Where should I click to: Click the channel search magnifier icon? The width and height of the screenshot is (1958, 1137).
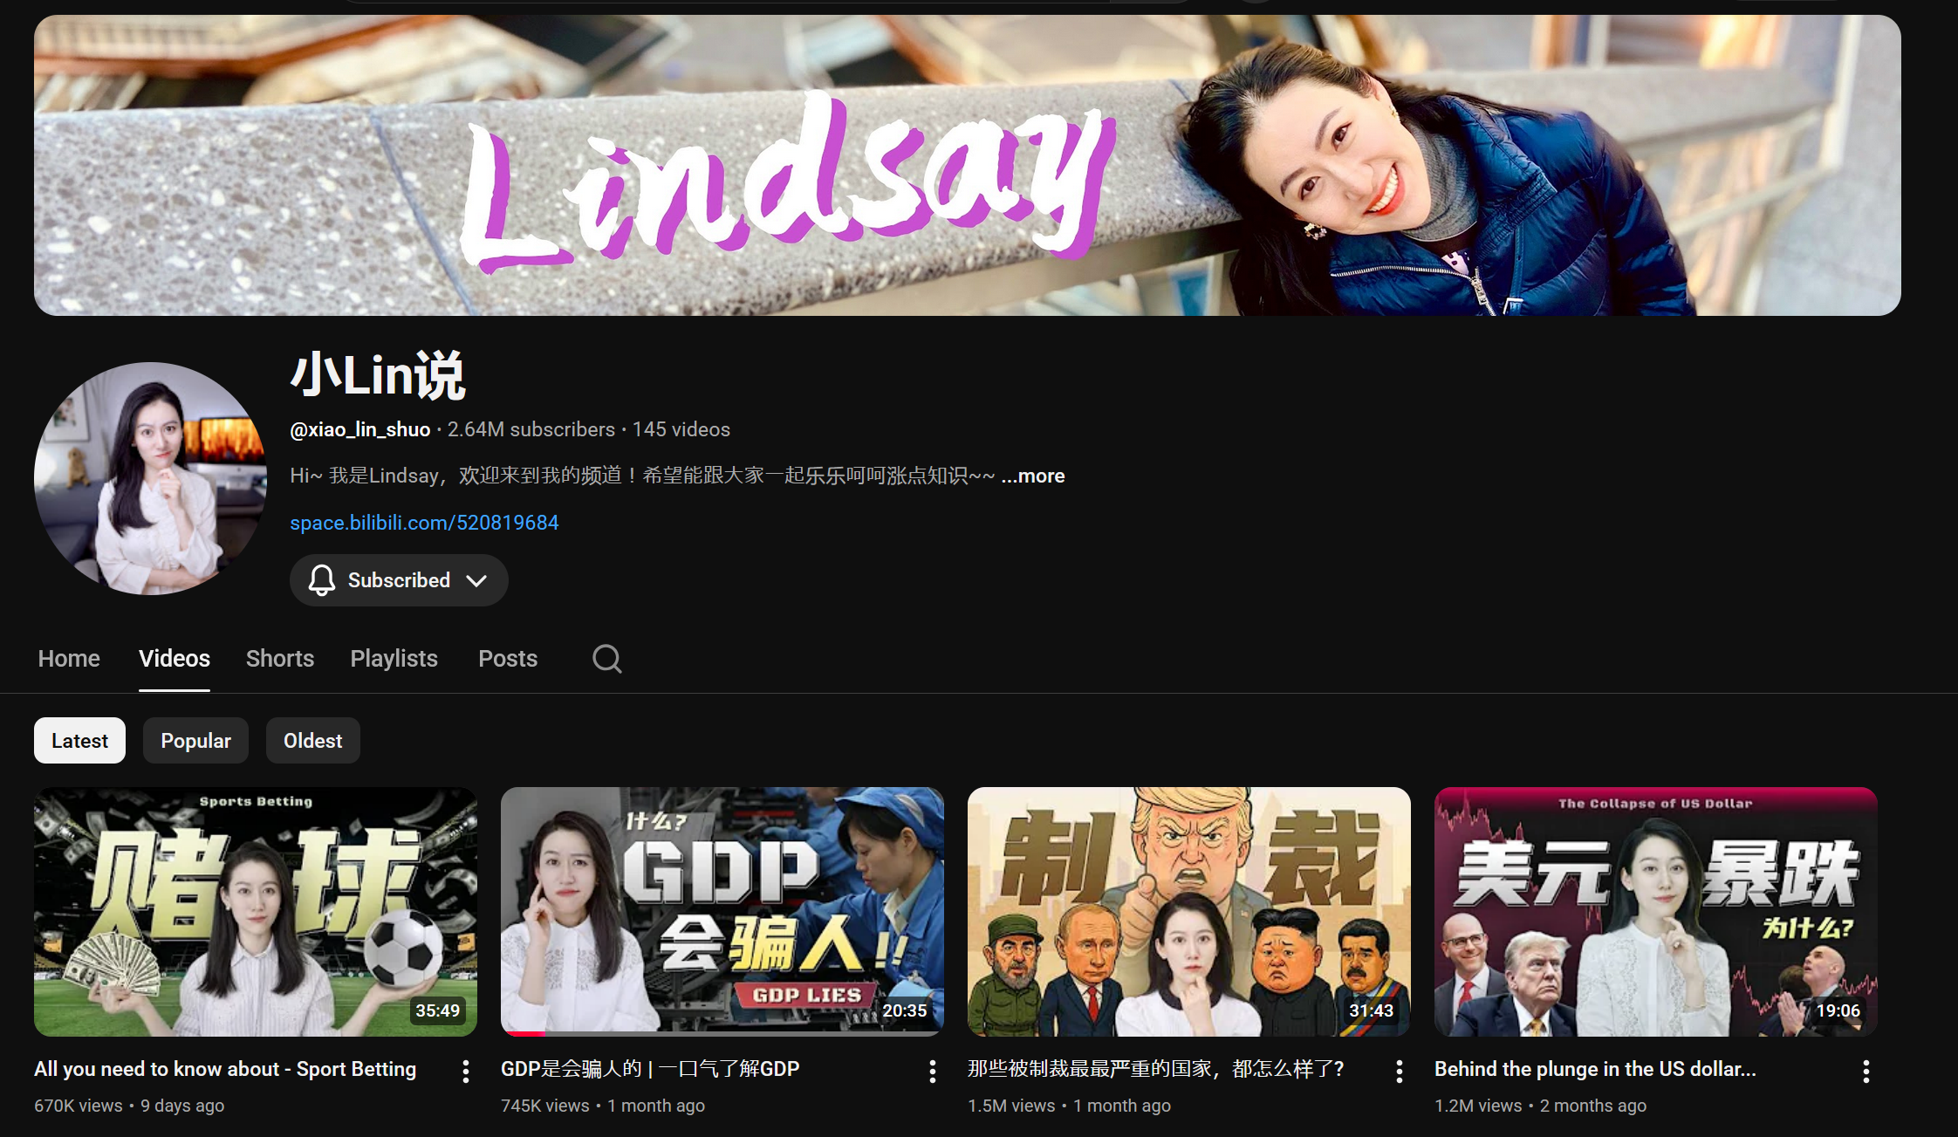tap(606, 659)
